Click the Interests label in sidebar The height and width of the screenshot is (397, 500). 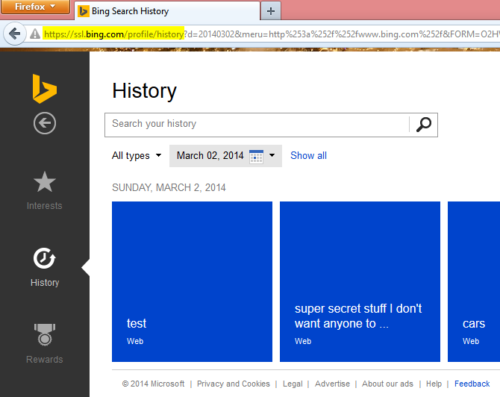coord(44,206)
